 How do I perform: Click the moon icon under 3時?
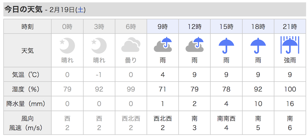(x=99, y=46)
